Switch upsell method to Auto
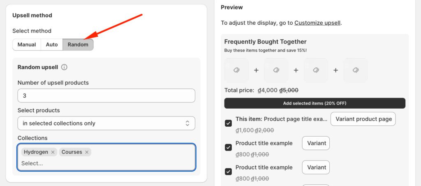 pyautogui.click(x=52, y=44)
